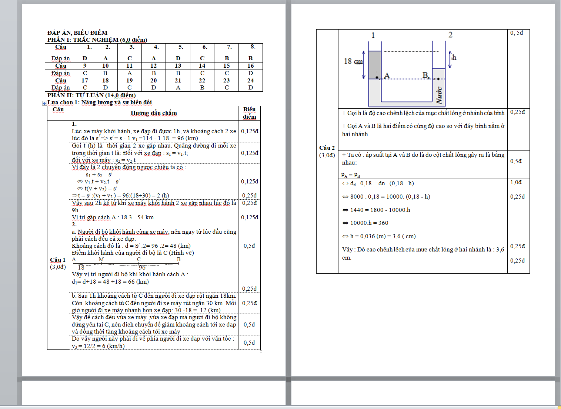Click the 'Câu 1 (3,0đ)' row label cell
The image size is (561, 409).
(58, 263)
